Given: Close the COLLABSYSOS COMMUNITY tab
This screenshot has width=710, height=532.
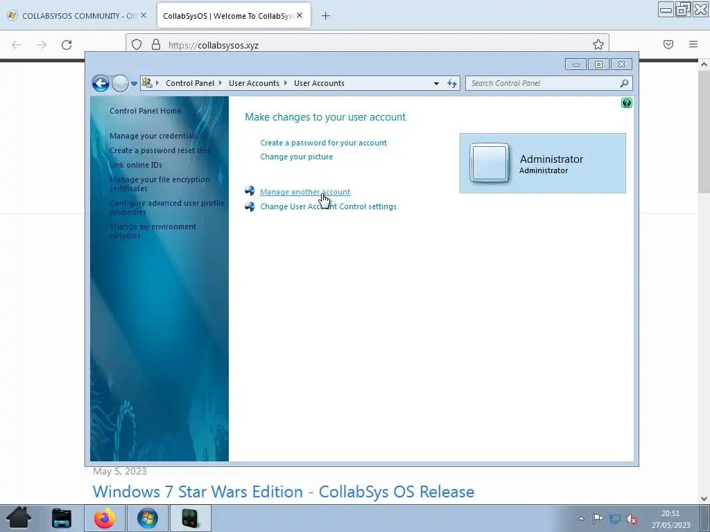Looking at the screenshot, I should point(144,15).
